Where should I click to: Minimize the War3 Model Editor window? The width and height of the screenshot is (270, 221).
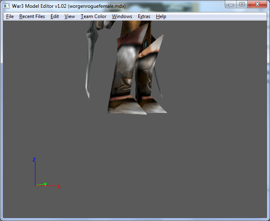(231, 4)
